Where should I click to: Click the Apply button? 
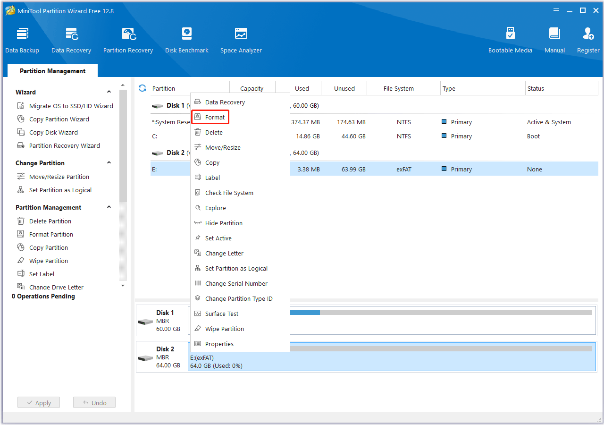[x=39, y=403]
